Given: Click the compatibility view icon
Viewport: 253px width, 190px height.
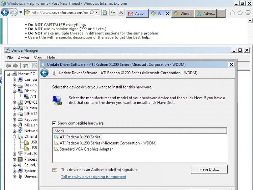Looking at the screenshot, I should [105, 12].
